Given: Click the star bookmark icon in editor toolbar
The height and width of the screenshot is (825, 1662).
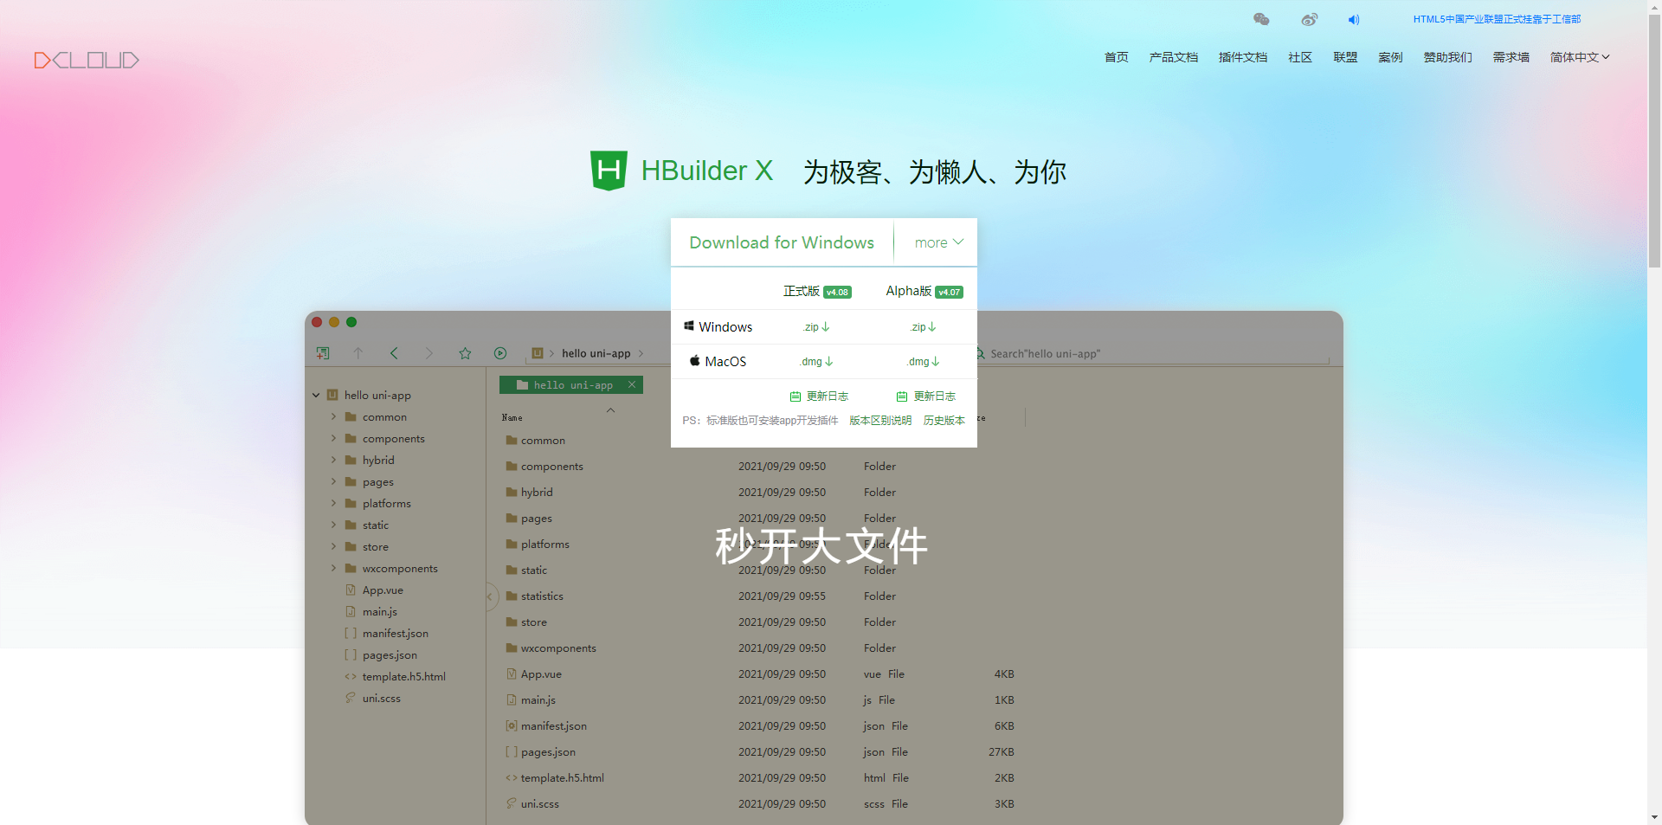Looking at the screenshot, I should [465, 353].
